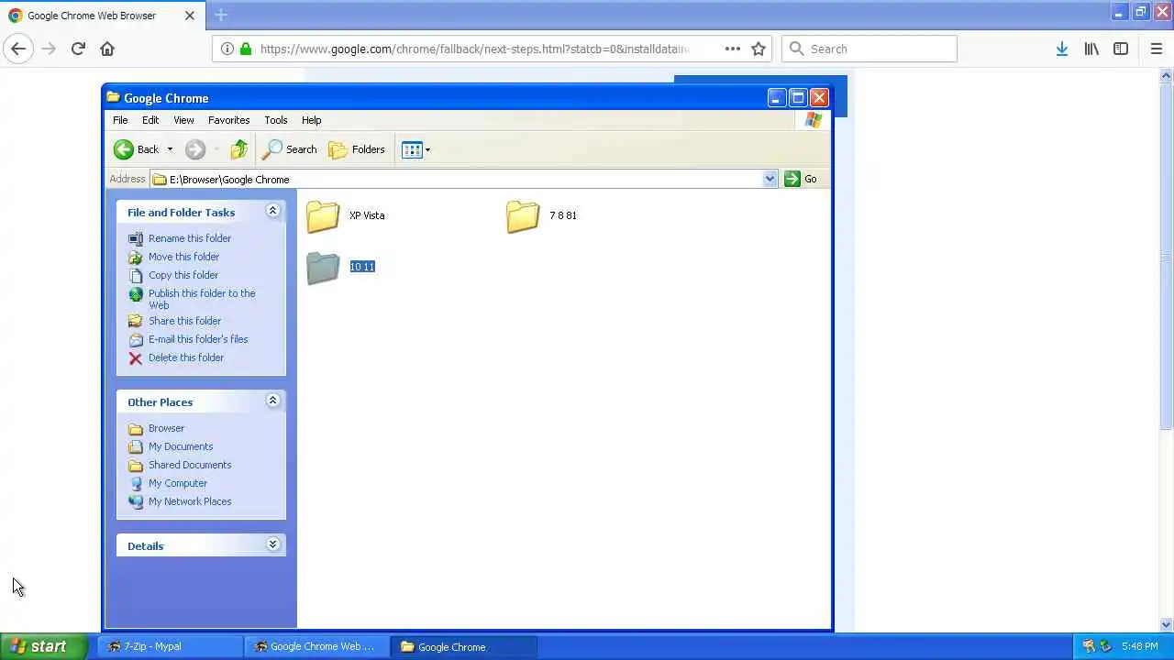Viewport: 1174px width, 660px height.
Task: Open the browser hamburger menu
Action: pyautogui.click(x=1156, y=49)
